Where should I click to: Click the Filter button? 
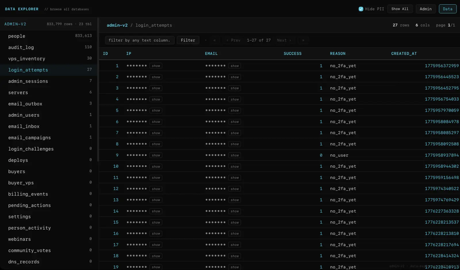click(188, 40)
